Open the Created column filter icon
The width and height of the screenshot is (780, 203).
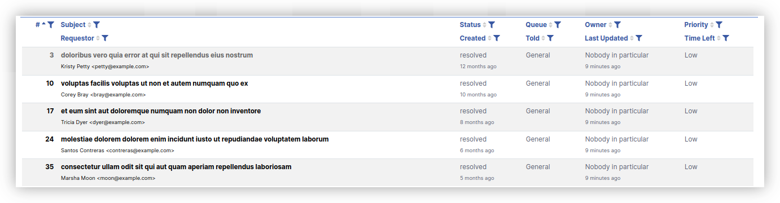pos(497,38)
